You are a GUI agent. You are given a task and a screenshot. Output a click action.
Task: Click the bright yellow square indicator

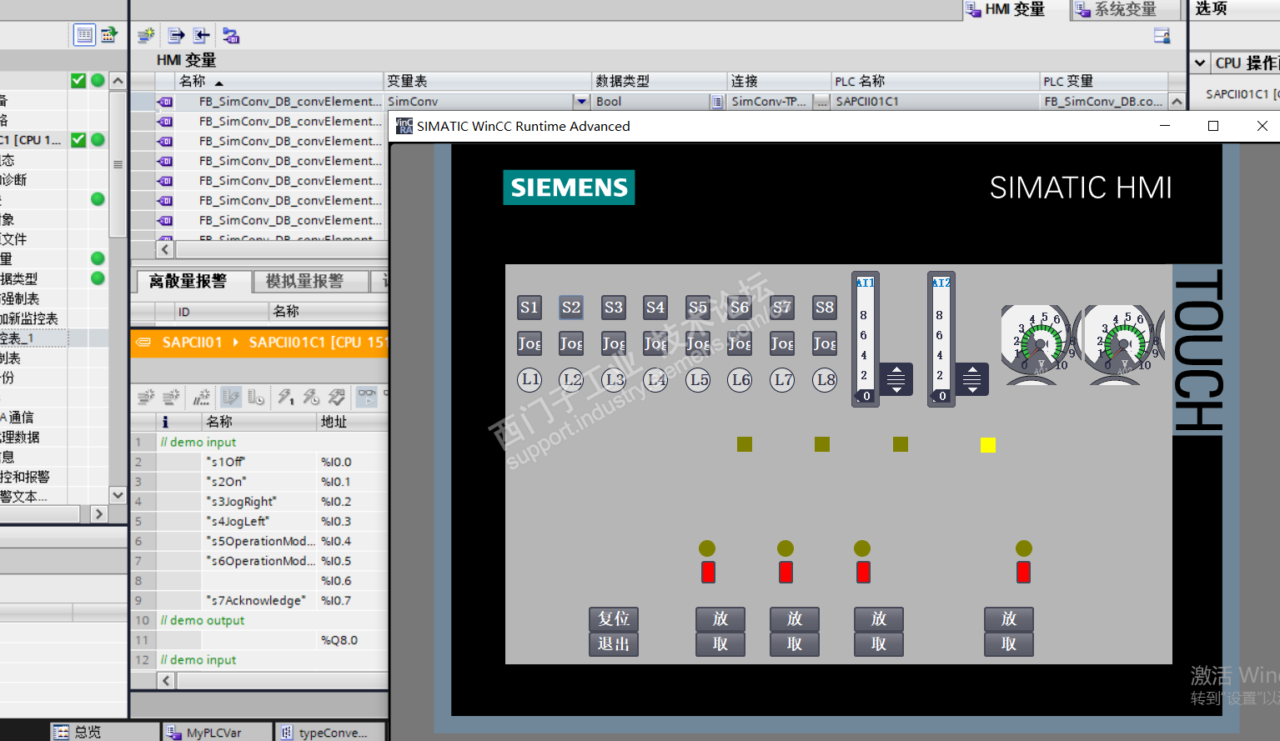click(988, 445)
